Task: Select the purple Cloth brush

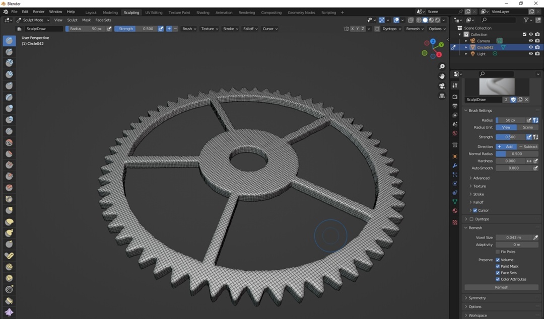Action: pos(10,312)
